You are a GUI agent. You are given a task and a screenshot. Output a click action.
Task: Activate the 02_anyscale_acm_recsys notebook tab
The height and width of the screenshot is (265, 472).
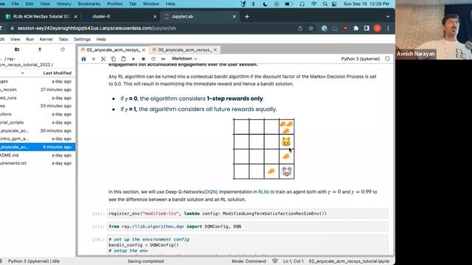[x=113, y=50]
